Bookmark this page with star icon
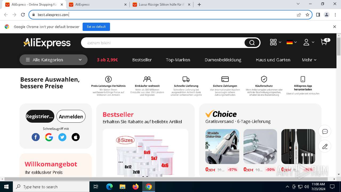The width and height of the screenshot is (341, 192). [307, 15]
